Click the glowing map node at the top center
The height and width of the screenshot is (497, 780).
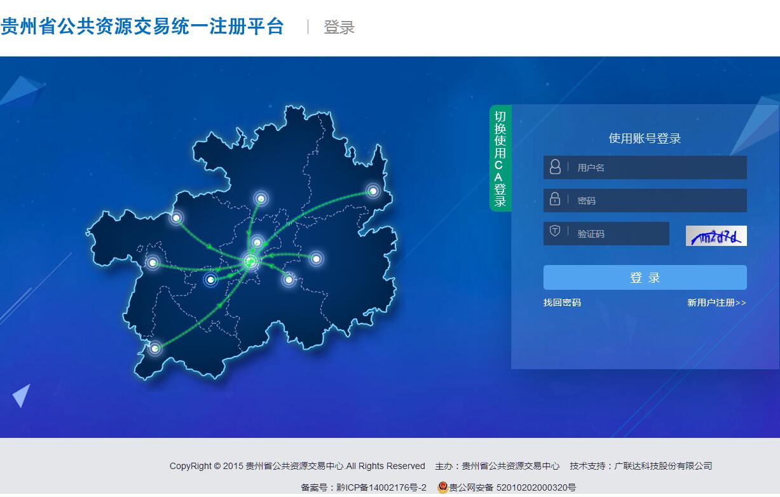261,199
